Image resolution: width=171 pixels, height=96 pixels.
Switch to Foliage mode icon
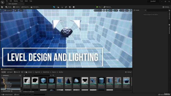[62, 7]
